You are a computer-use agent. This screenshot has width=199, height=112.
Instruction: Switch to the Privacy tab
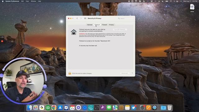(111, 25)
